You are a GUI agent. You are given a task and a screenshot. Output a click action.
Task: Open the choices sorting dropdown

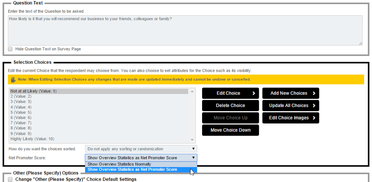click(141, 149)
